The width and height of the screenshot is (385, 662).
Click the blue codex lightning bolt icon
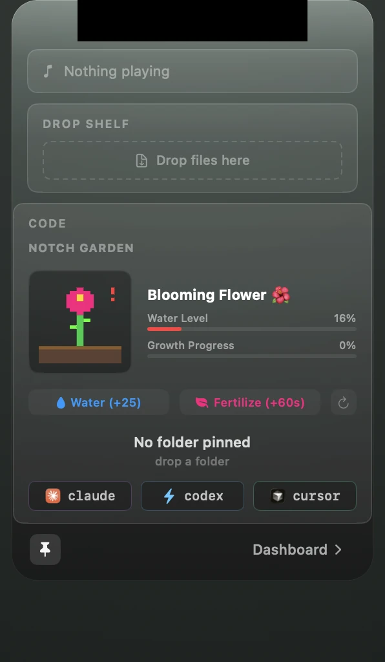click(169, 496)
